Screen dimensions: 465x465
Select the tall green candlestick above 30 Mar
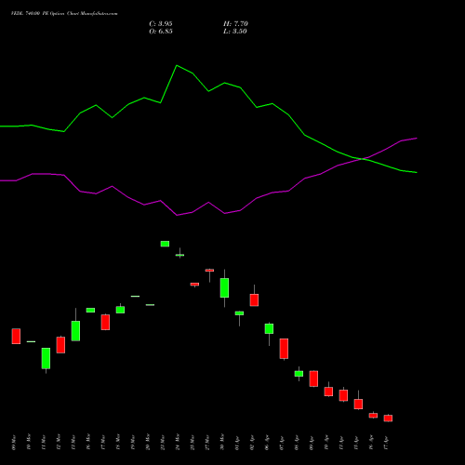pyautogui.click(x=224, y=287)
